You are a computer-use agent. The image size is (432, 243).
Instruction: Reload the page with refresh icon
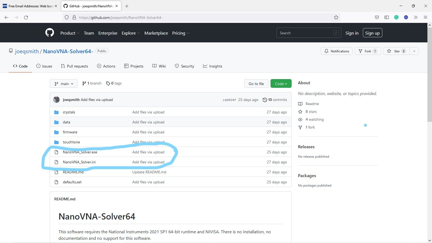tap(26, 17)
